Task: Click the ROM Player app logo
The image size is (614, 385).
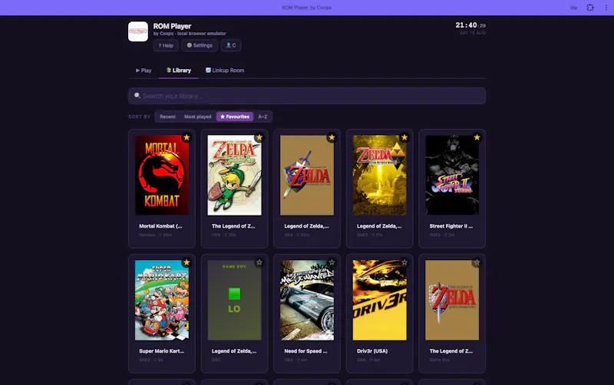Action: point(138,31)
